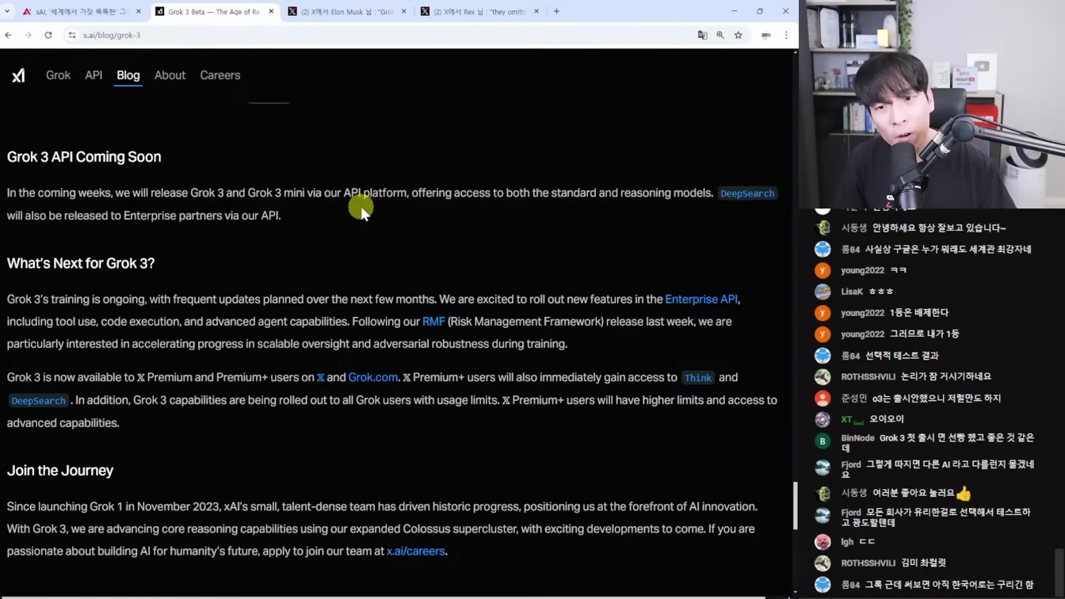
Task: Click the avatar beside 'ㅋㅋ' from young2022
Action: [823, 270]
